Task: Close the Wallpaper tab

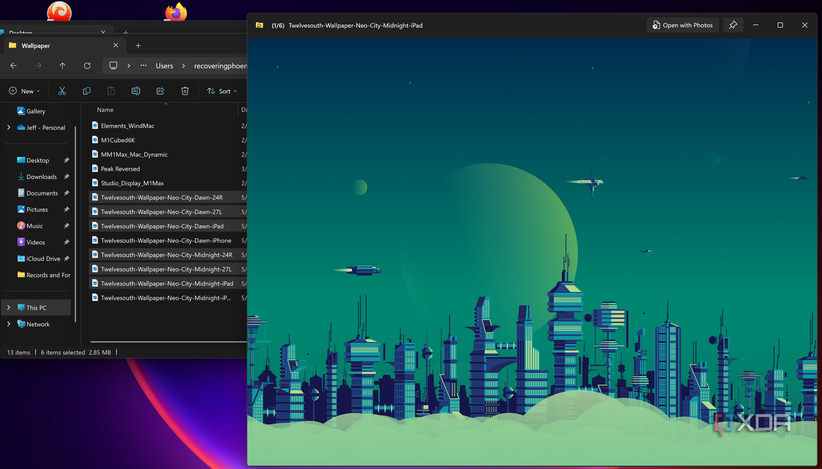Action: [116, 45]
